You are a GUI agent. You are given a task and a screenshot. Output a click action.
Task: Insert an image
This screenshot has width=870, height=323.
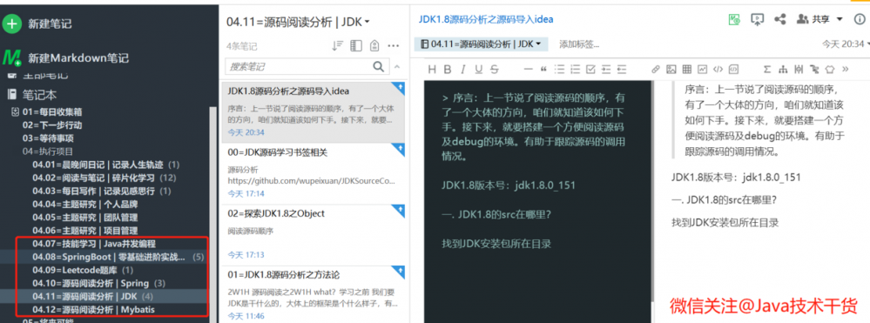coord(671,70)
